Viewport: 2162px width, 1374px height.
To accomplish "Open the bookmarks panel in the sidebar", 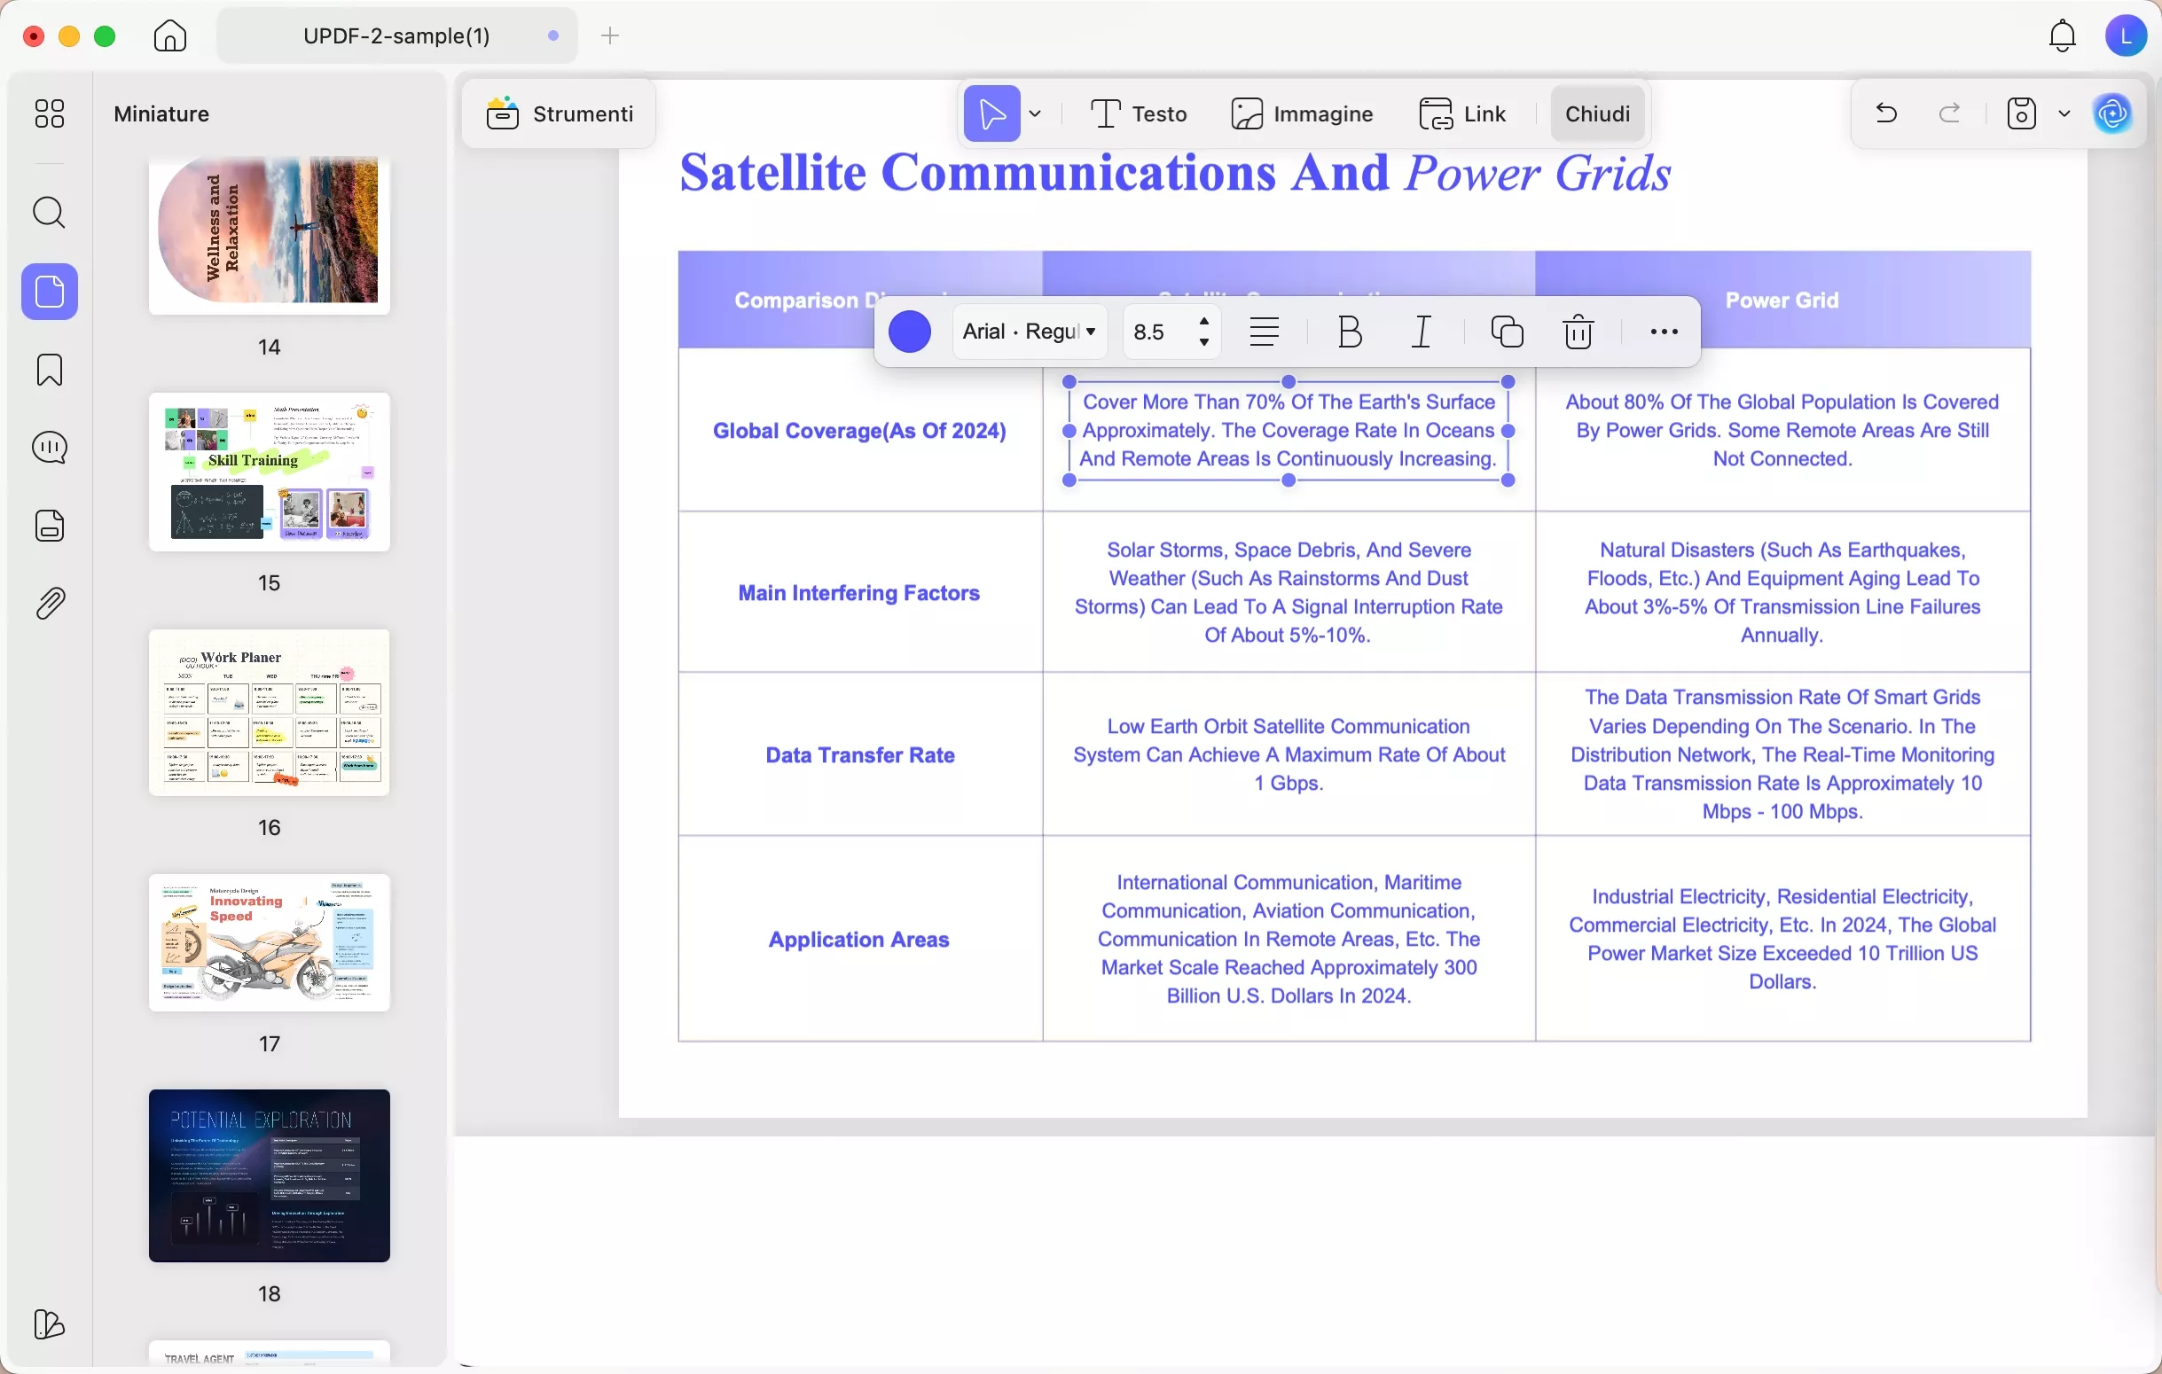I will click(50, 370).
